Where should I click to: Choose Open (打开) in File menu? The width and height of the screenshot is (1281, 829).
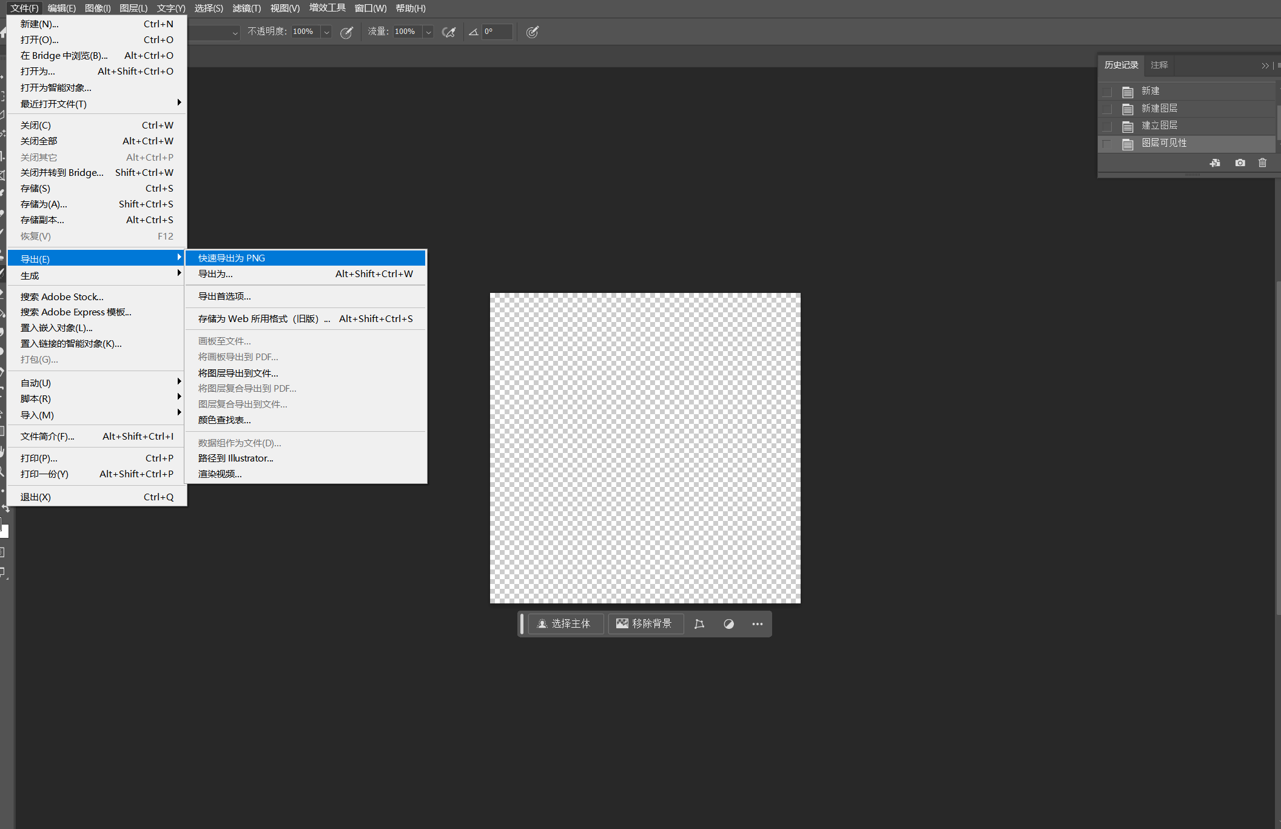coord(96,40)
